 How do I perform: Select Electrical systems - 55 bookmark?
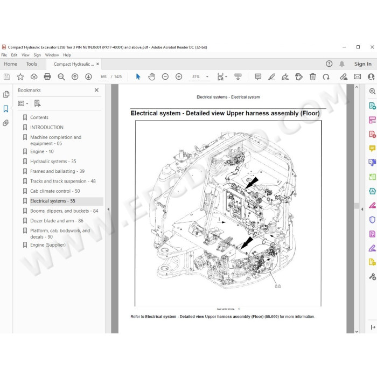coord(53,201)
